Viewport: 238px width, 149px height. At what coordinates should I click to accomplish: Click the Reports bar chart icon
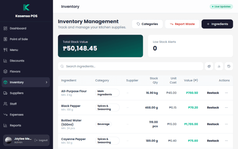click(x=5, y=126)
